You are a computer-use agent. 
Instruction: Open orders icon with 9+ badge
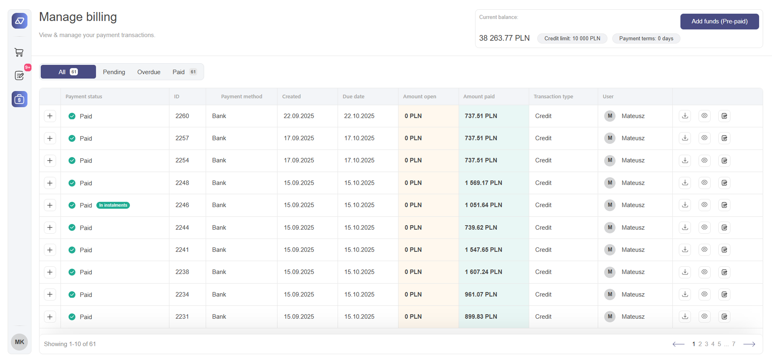coord(19,75)
